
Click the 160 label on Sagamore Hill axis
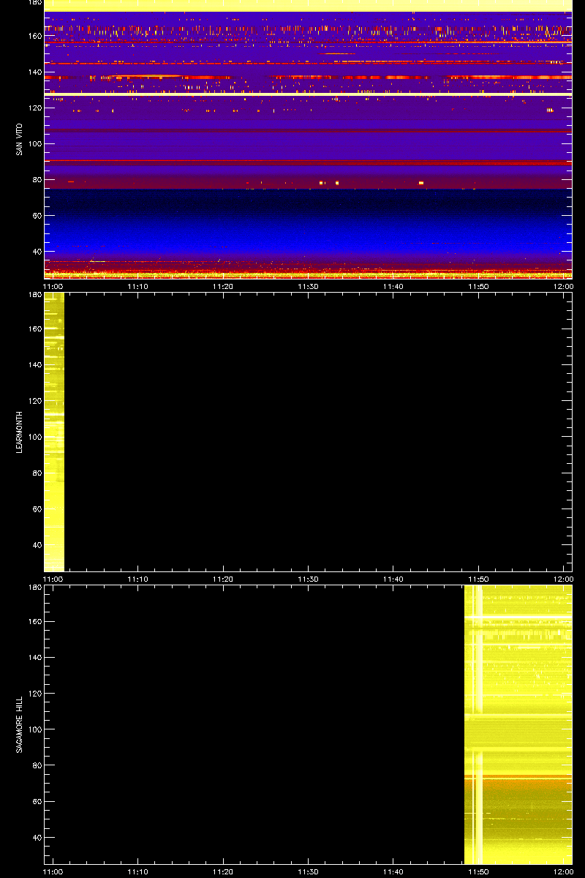tap(35, 621)
